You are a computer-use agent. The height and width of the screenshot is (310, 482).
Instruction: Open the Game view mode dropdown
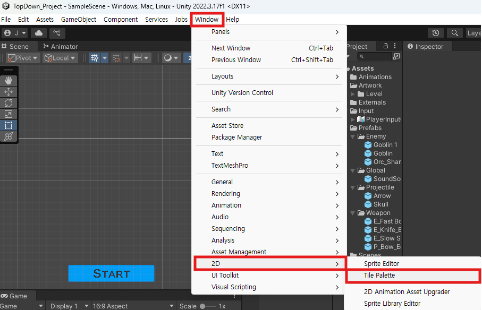[22, 306]
